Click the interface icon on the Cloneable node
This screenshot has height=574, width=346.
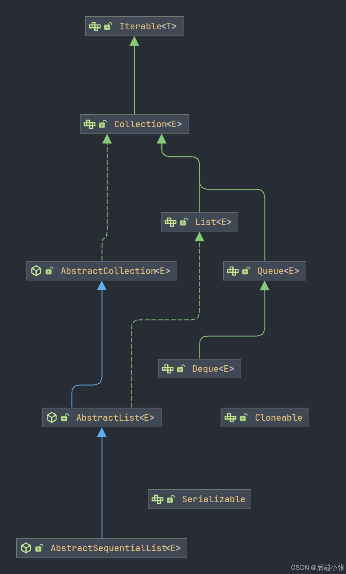point(230,417)
